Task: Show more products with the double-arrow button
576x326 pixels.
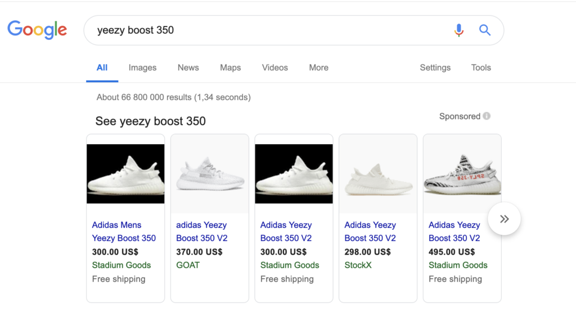Action: 505,219
